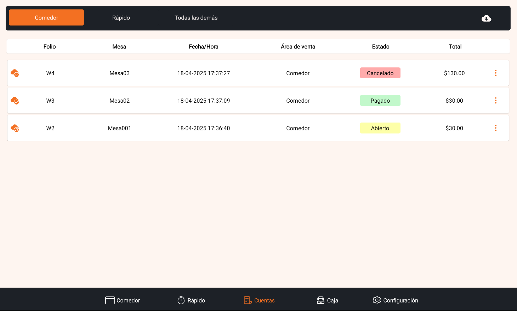
Task: Switch to the Todas las demás tab
Action: coord(196,18)
